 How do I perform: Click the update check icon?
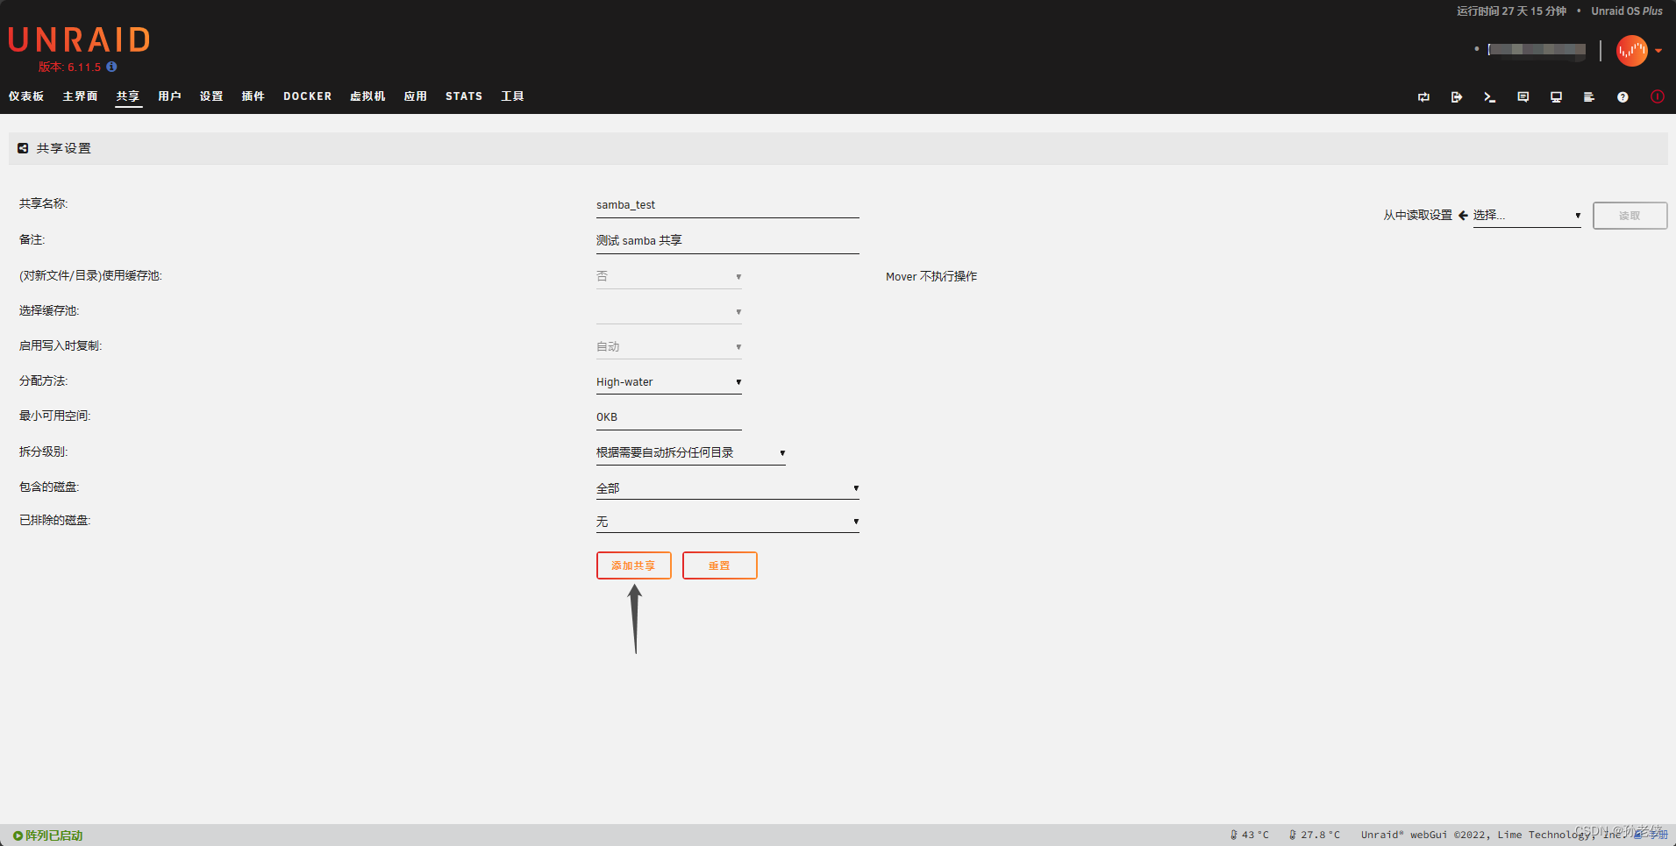point(1423,96)
